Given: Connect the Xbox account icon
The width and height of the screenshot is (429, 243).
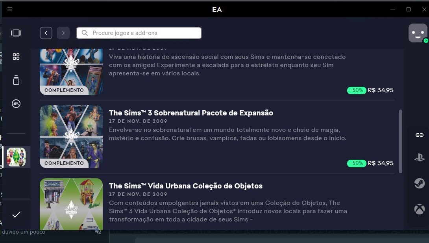Looking at the screenshot, I should [x=420, y=209].
